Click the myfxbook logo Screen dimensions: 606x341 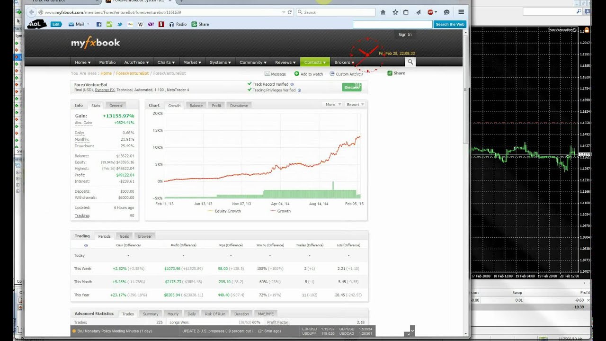(x=96, y=43)
